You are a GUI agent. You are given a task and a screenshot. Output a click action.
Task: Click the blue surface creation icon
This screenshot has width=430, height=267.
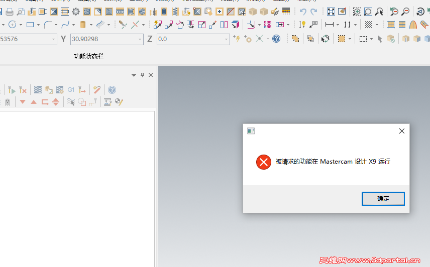click(100, 25)
